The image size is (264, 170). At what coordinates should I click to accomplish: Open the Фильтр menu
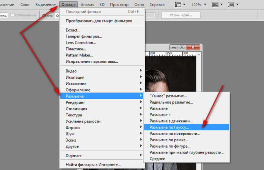coord(68,4)
